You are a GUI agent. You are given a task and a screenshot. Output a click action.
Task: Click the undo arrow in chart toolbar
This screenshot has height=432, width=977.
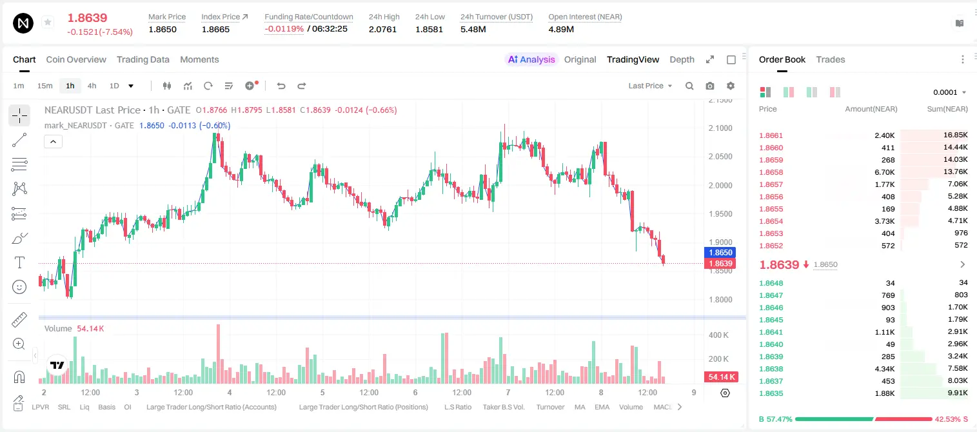[281, 86]
